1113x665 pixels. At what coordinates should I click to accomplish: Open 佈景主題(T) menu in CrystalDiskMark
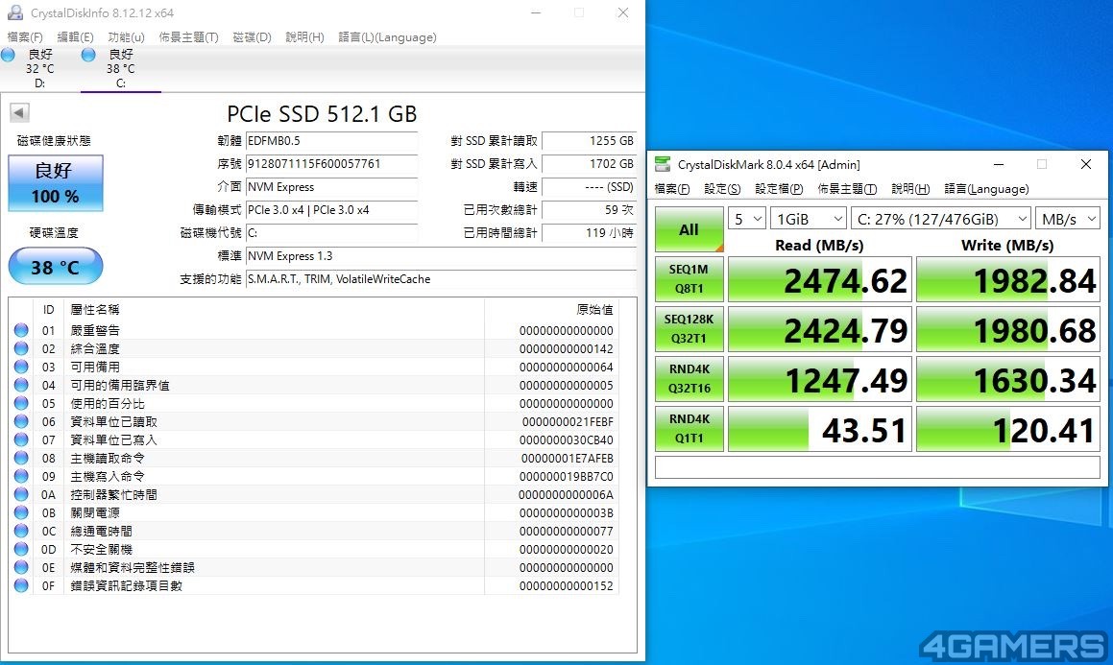tap(848, 189)
